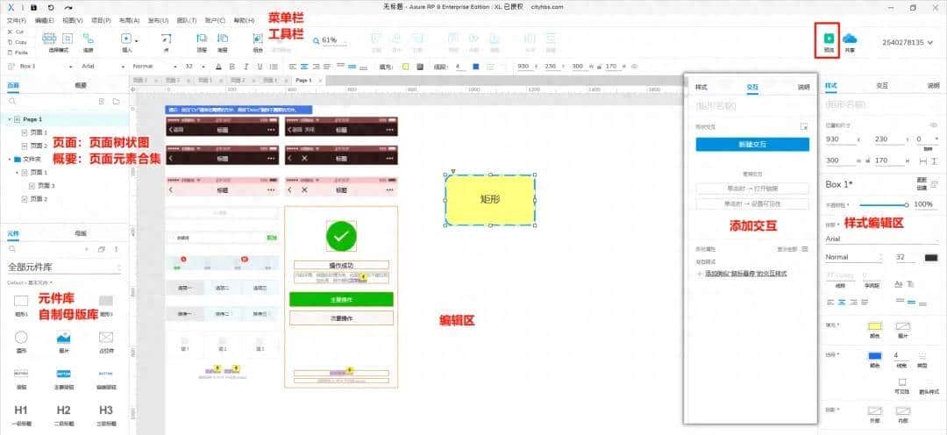Open the 文件(F) menu
The width and height of the screenshot is (947, 435).
click(x=17, y=20)
